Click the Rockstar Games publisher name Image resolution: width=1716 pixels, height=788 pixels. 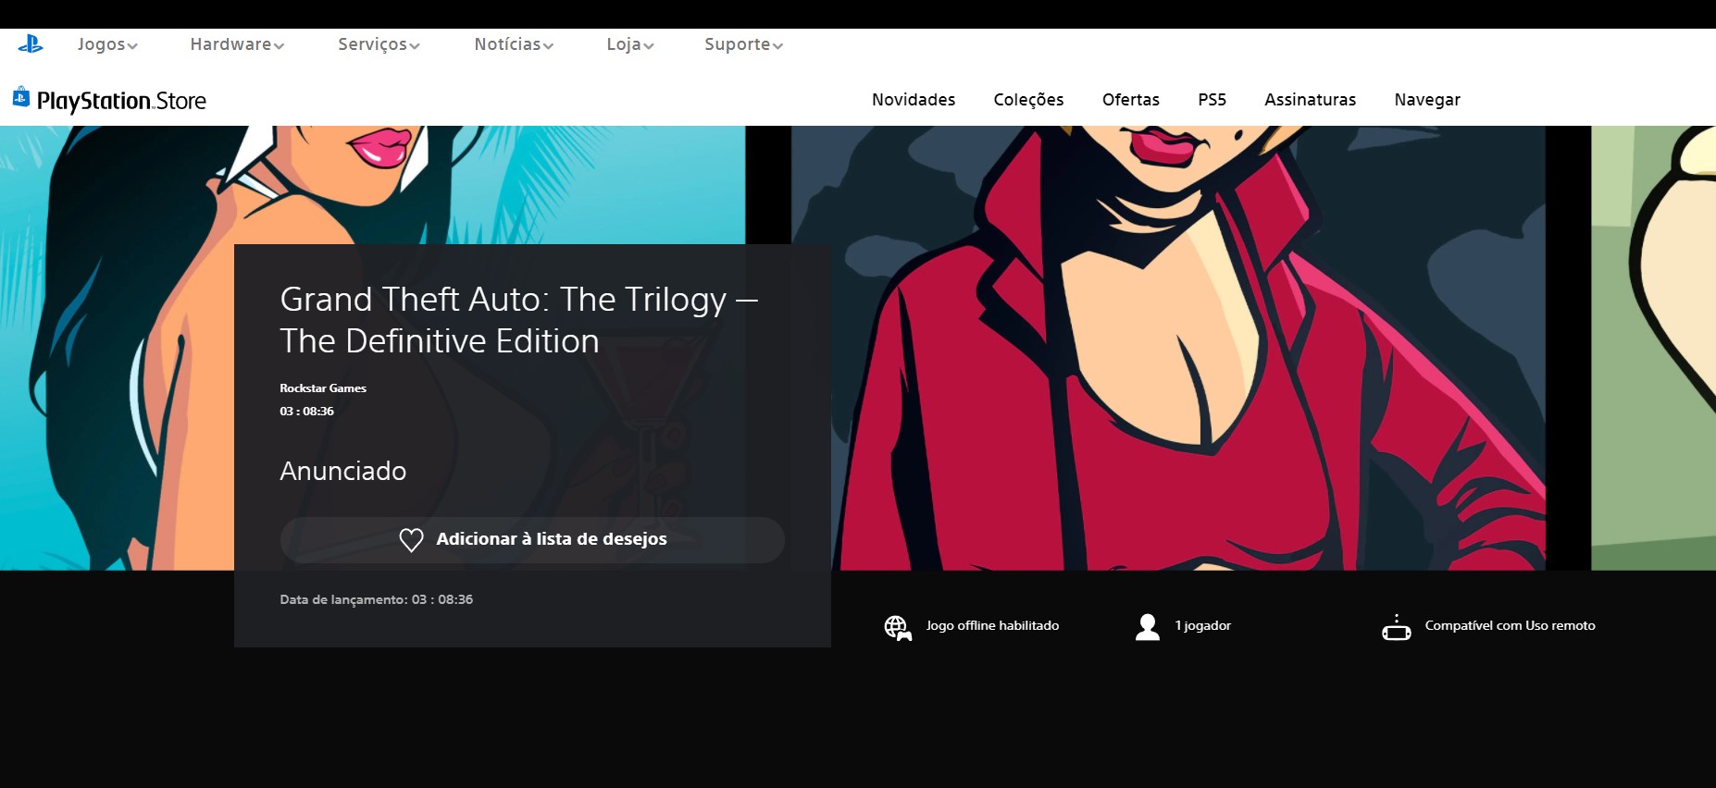[x=323, y=388]
